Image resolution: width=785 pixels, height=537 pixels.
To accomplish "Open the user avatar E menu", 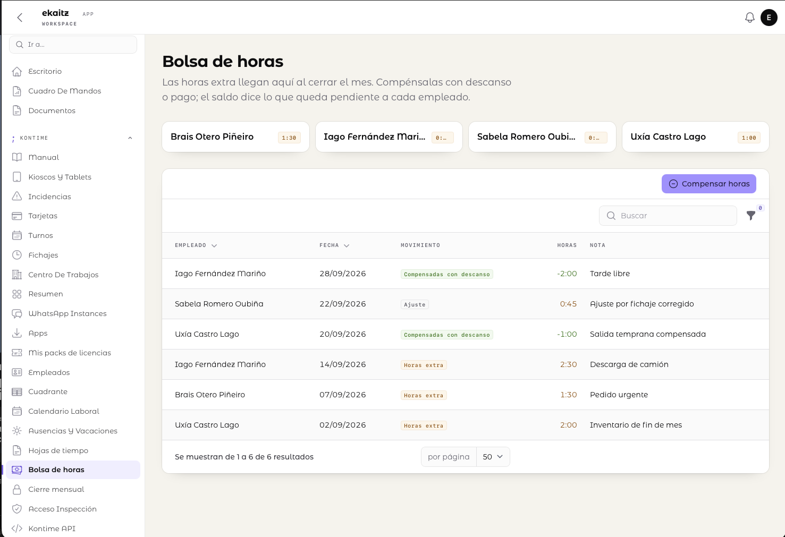I will point(769,18).
